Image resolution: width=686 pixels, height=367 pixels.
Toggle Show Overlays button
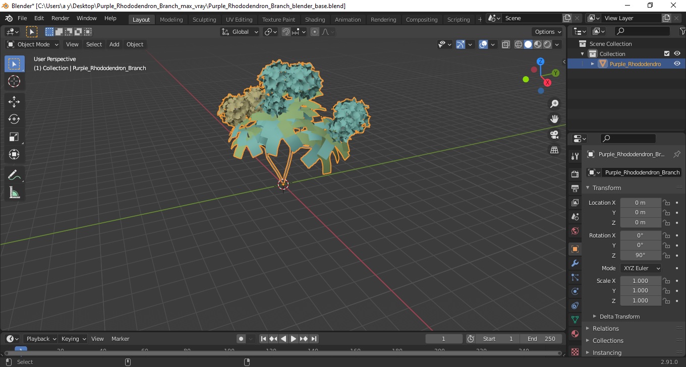(x=483, y=44)
